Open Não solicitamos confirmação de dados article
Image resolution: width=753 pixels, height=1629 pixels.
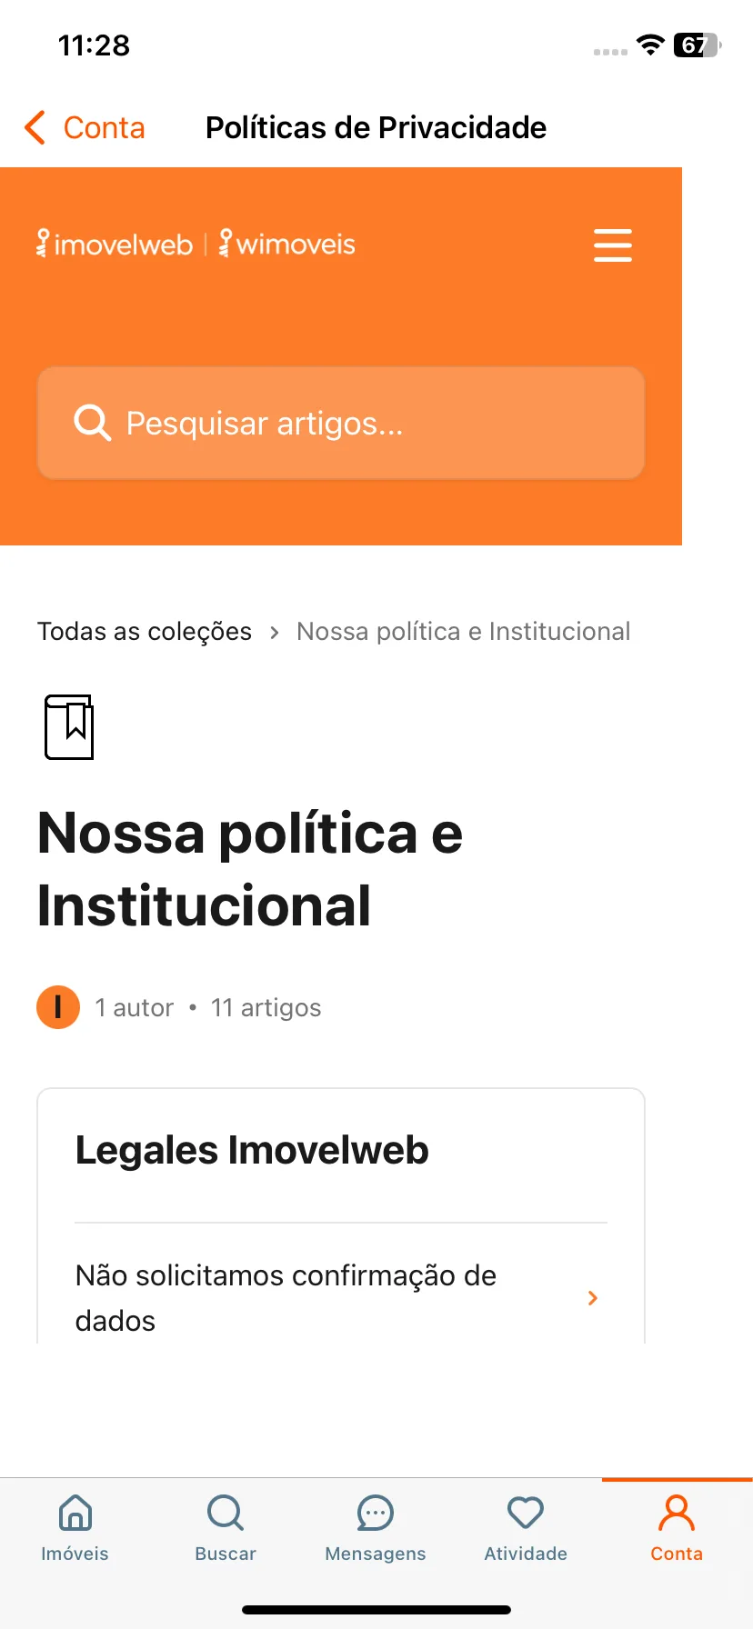coord(341,1297)
